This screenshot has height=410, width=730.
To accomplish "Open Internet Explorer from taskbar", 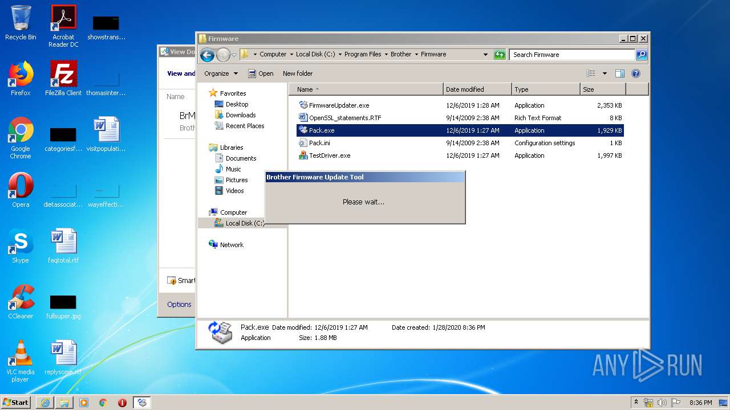I will click(x=45, y=402).
